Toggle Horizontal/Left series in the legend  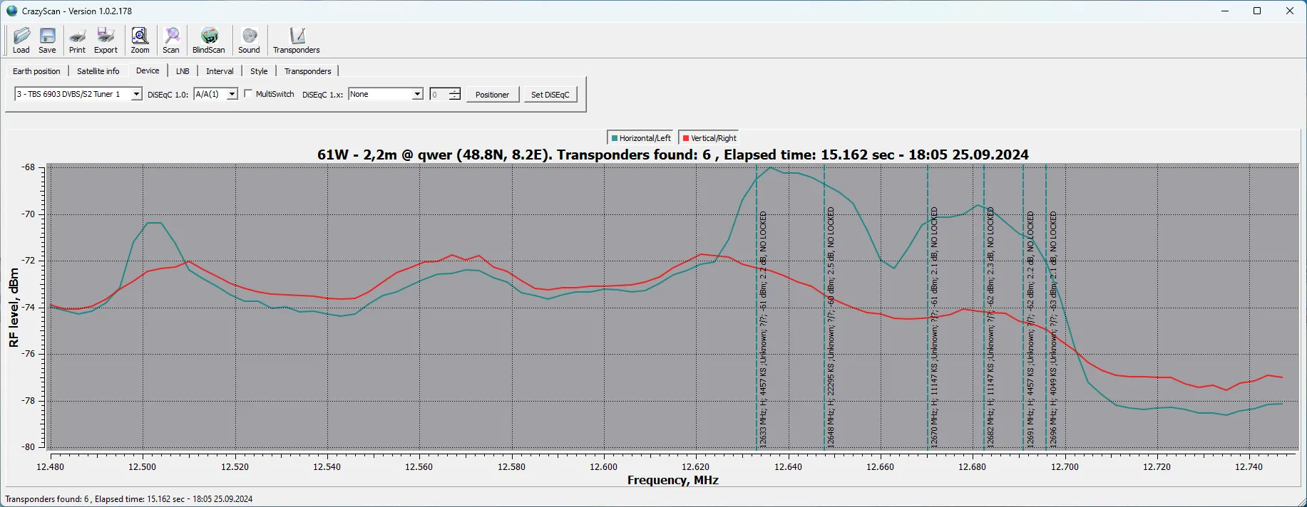[640, 138]
